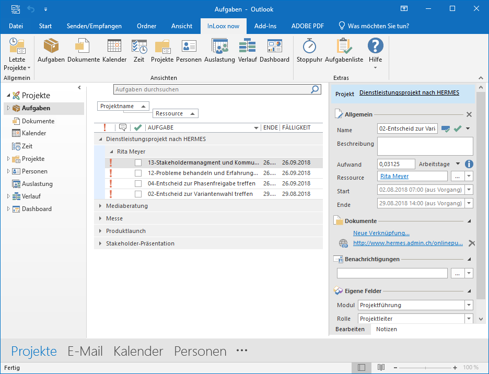Viewport: 489px width, 374px height.
Task: Check the 02-Entscheid zur Variantenwahl checkbox
Action: pos(138,194)
